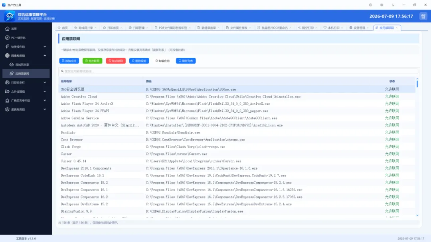The width and height of the screenshot is (431, 242).
Task: Click the 工具版本 v1.1.0 footer label
Action: pos(26,239)
